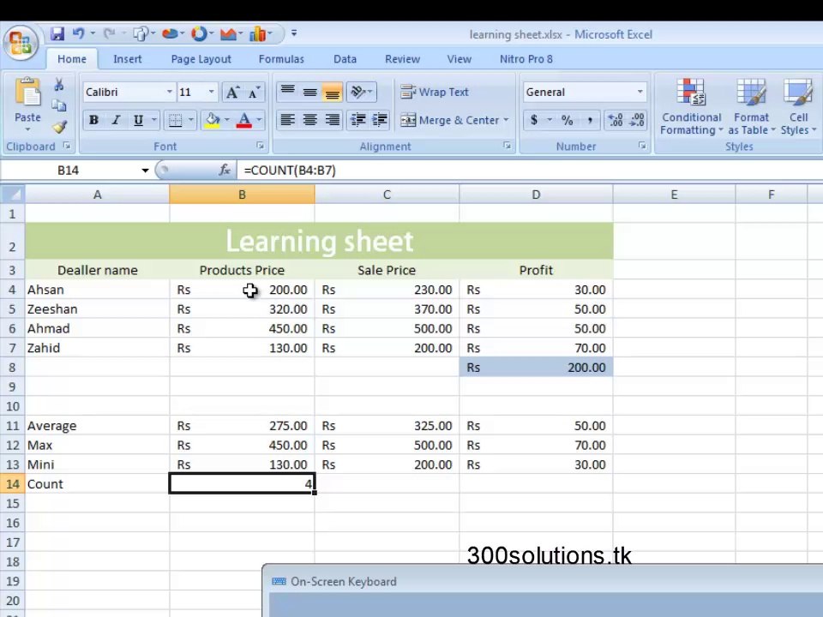Open Font dialog launcher
The width and height of the screenshot is (823, 617).
click(261, 146)
